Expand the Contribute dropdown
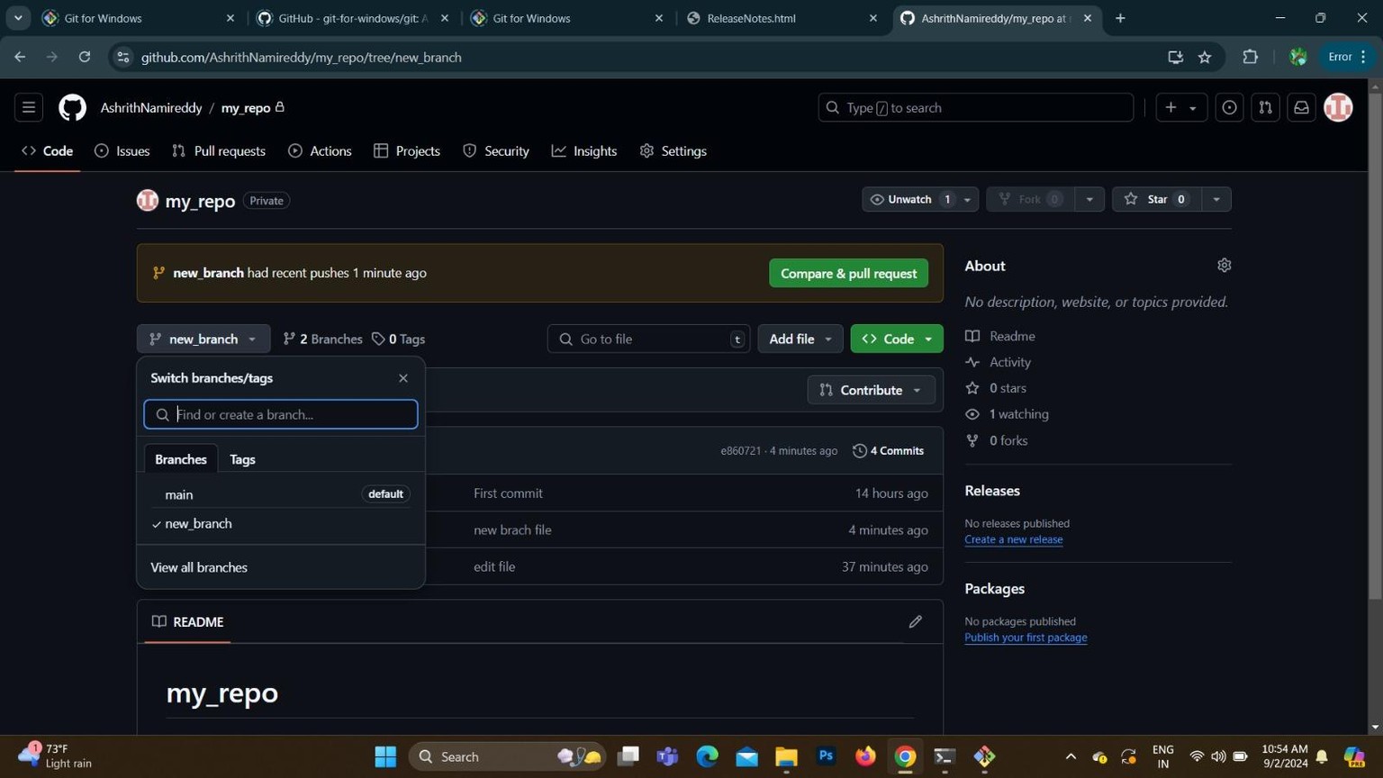The image size is (1383, 778). coord(871,390)
